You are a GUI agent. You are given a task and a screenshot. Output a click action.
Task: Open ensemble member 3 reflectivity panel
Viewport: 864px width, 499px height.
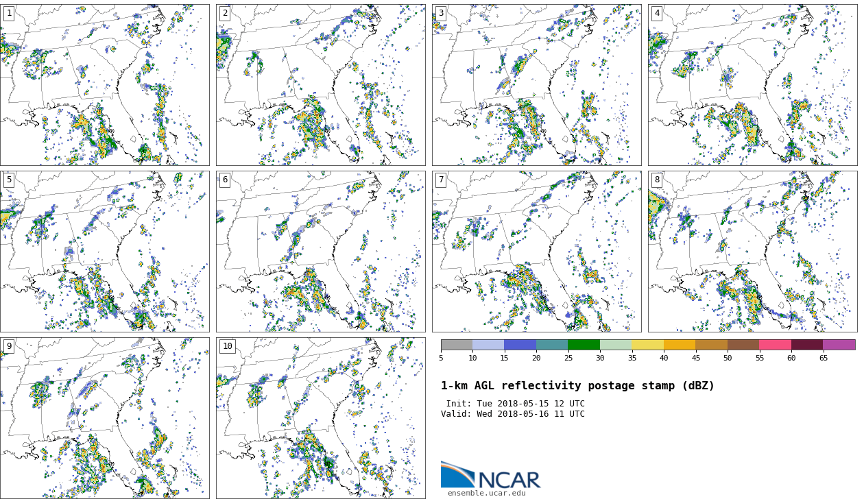click(x=536, y=85)
